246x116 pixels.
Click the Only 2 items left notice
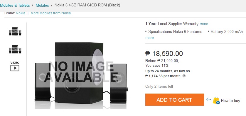pyautogui.click(x=159, y=86)
